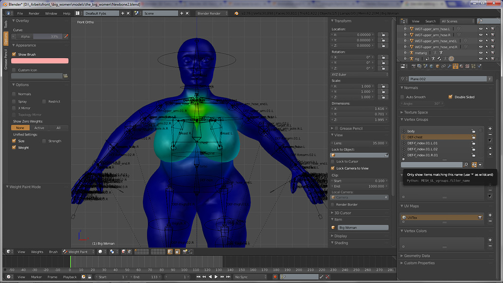Enable the Spray option checkbox
The width and height of the screenshot is (503, 283).
(14, 101)
